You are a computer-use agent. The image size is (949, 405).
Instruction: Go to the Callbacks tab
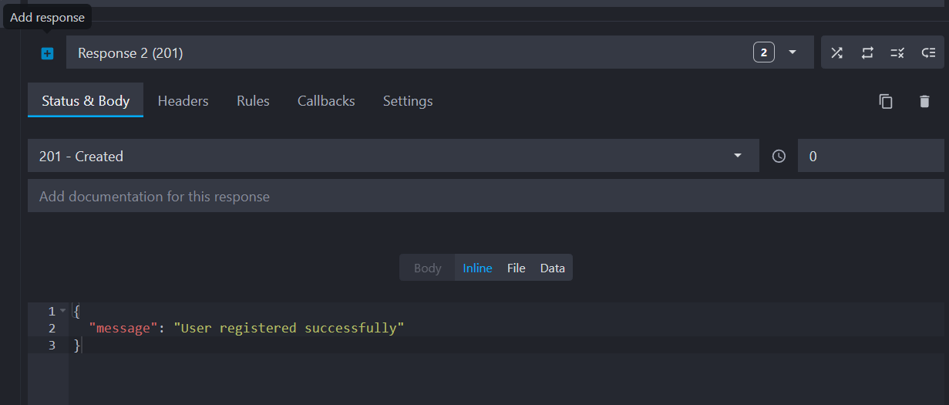pyautogui.click(x=326, y=101)
